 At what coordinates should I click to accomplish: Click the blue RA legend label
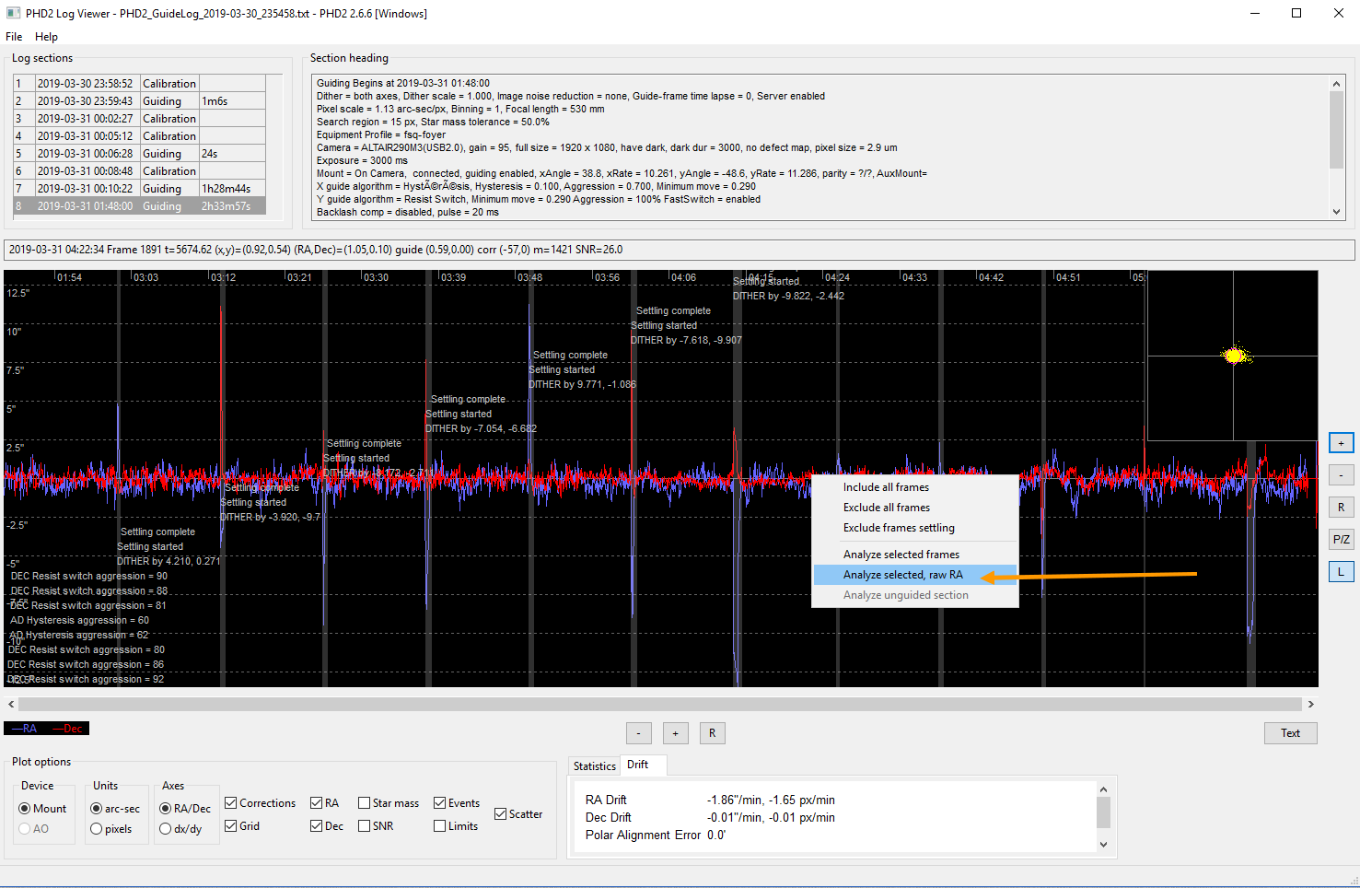(25, 729)
